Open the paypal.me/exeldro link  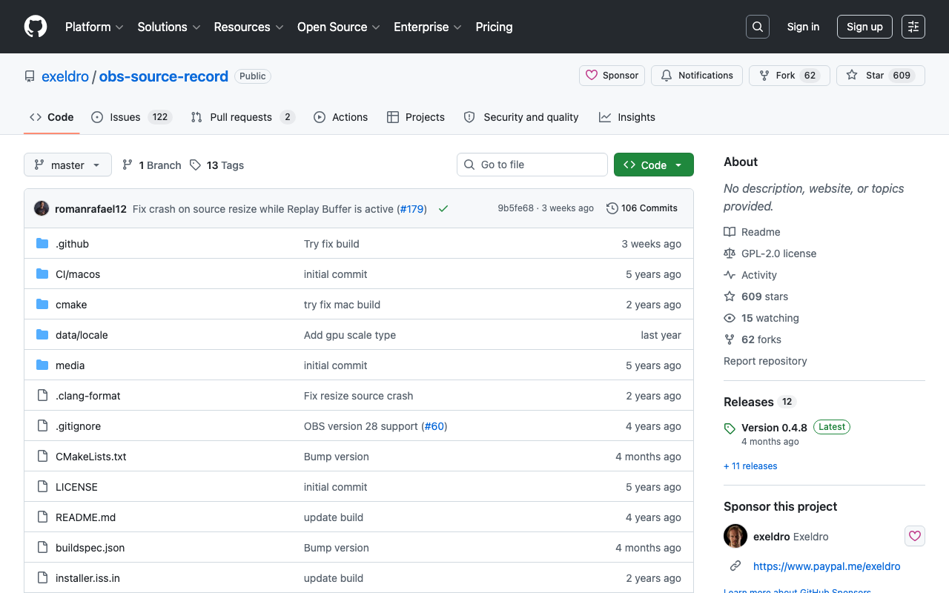pyautogui.click(x=827, y=566)
